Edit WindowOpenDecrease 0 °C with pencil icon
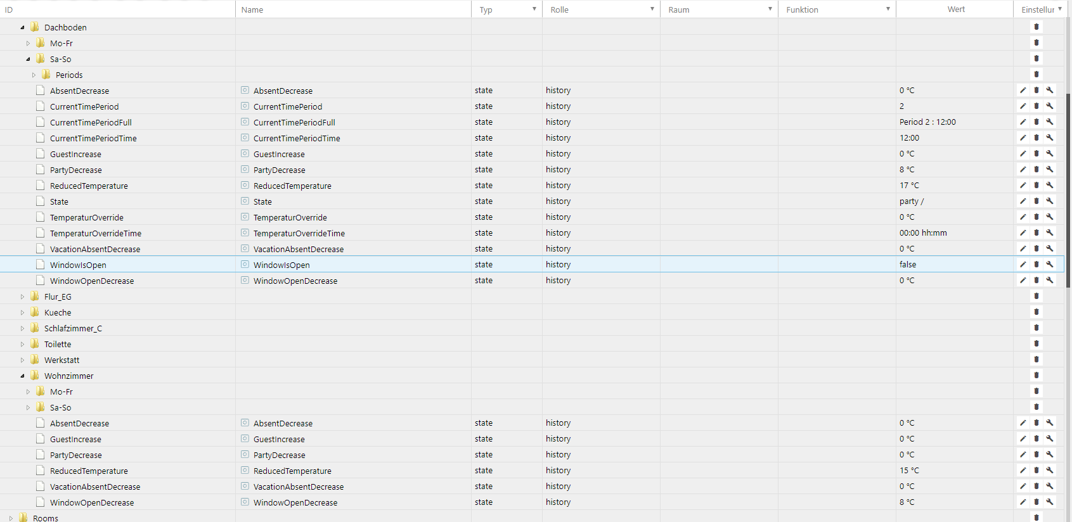The width and height of the screenshot is (1072, 522). point(1023,281)
